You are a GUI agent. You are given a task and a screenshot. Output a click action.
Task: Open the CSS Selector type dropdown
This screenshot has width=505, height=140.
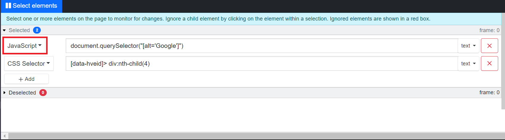pos(29,64)
